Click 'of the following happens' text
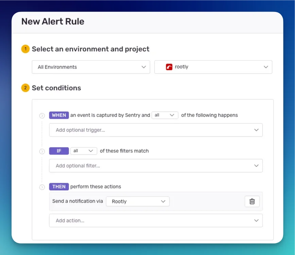The width and height of the screenshot is (295, 255). [209, 115]
